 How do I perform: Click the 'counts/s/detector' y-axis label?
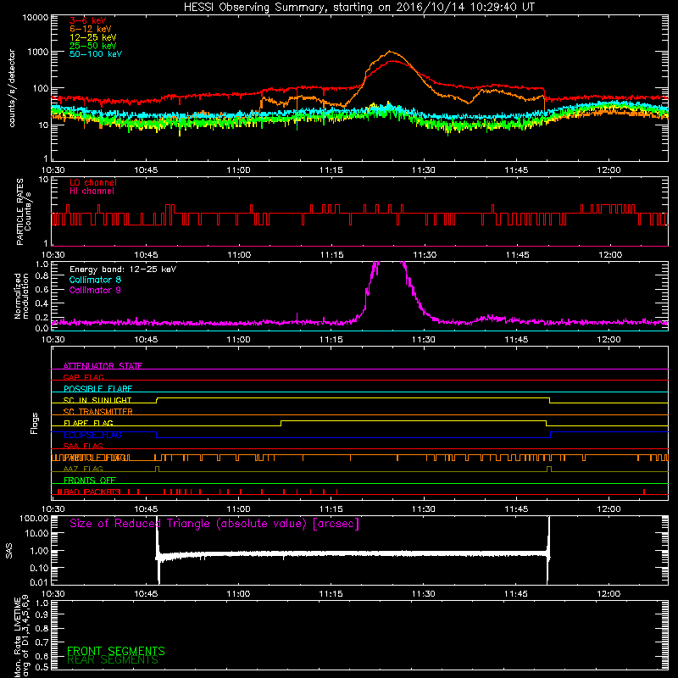[x=12, y=88]
